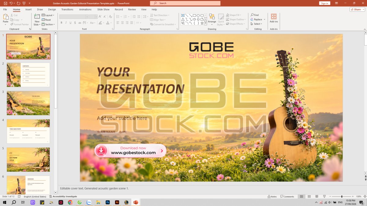Open the Layout dropdown
This screenshot has height=206, width=367.
(x=48, y=15)
